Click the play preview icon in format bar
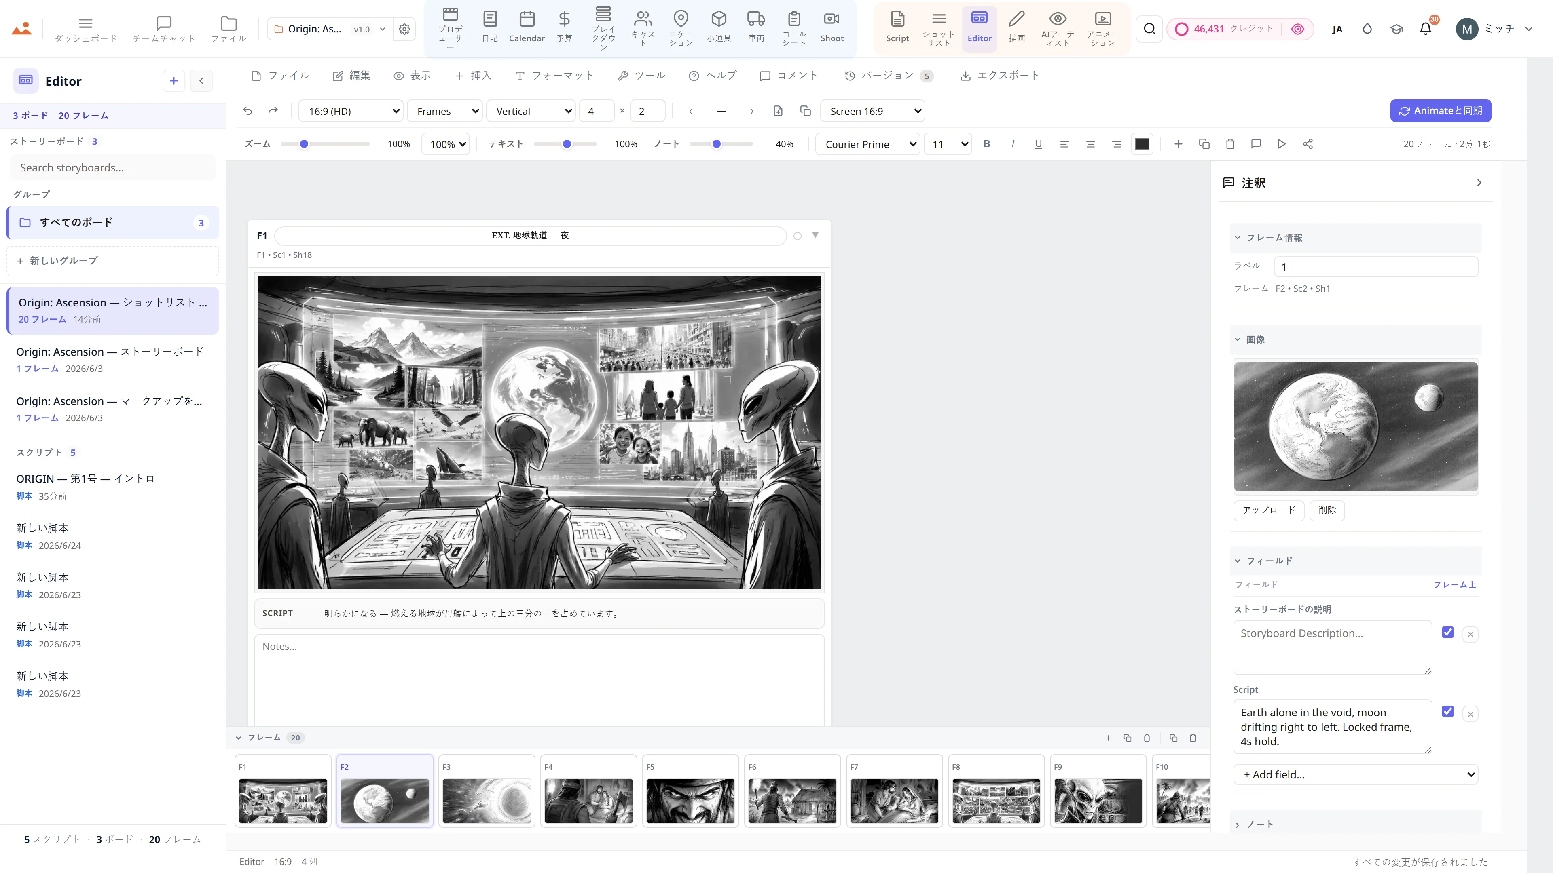This screenshot has width=1553, height=873. tap(1281, 144)
